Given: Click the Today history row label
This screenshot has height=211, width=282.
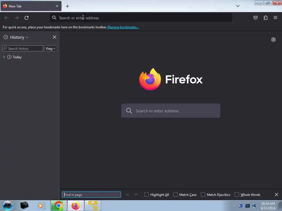Looking at the screenshot, I should point(17,57).
